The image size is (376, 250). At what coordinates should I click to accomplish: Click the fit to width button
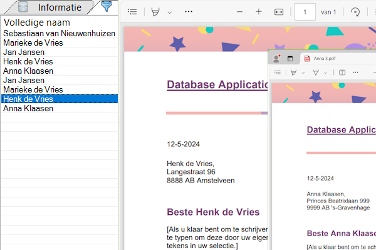[279, 12]
